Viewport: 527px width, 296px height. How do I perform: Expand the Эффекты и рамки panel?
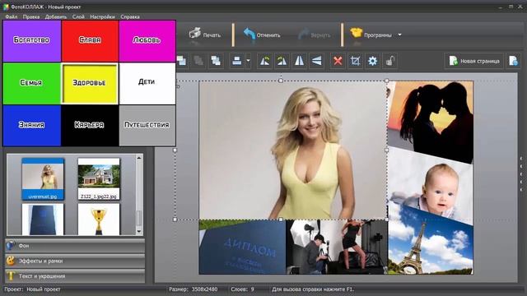coord(75,261)
